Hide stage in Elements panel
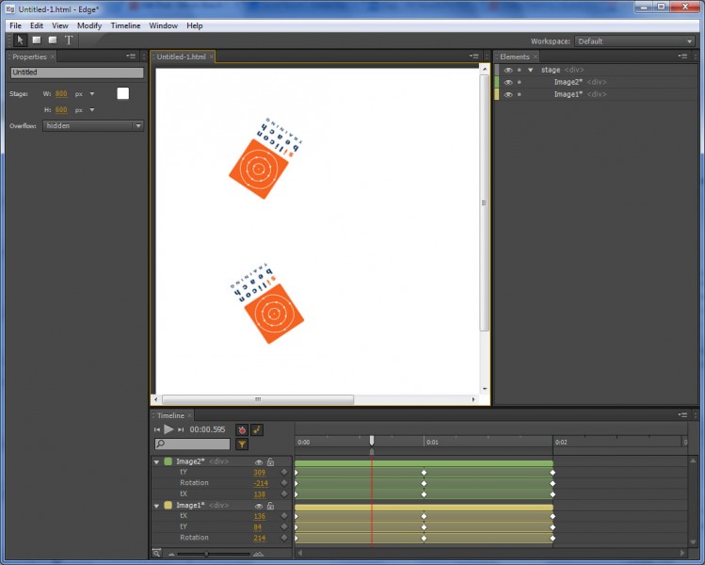This screenshot has width=705, height=565. pos(508,70)
